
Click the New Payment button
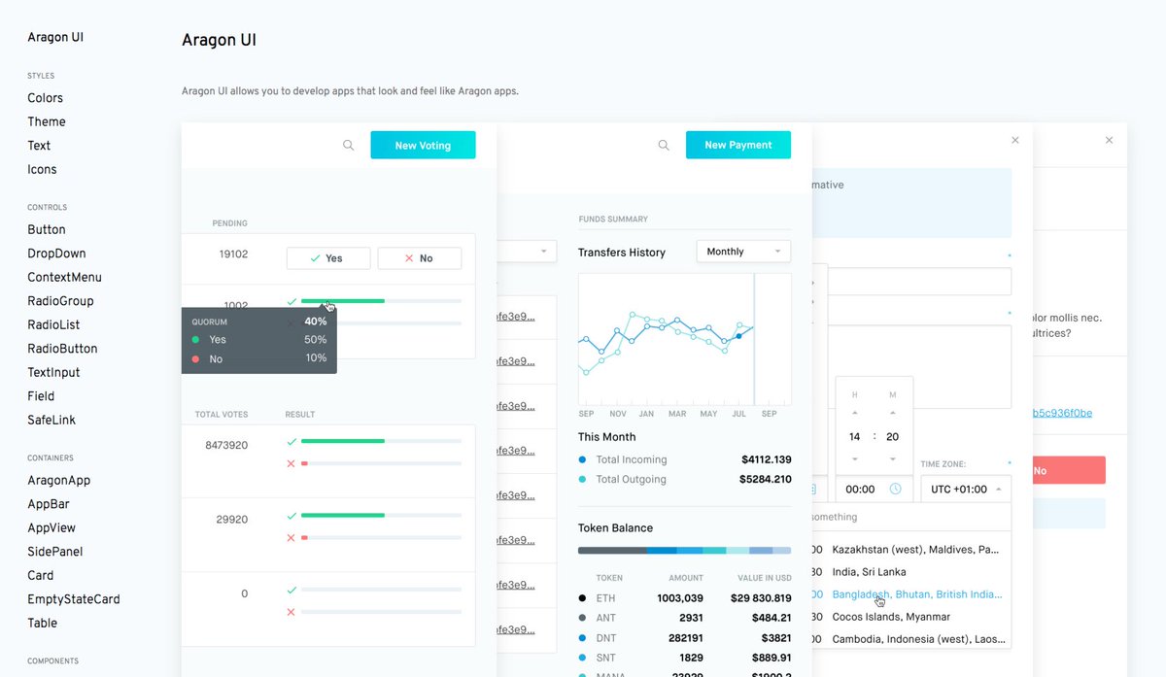point(738,145)
